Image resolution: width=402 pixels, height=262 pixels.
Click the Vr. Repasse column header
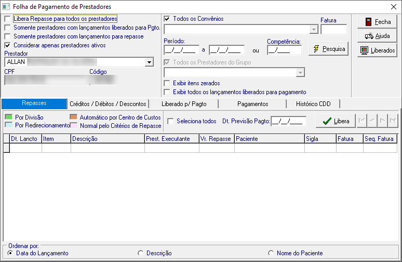click(x=217, y=139)
